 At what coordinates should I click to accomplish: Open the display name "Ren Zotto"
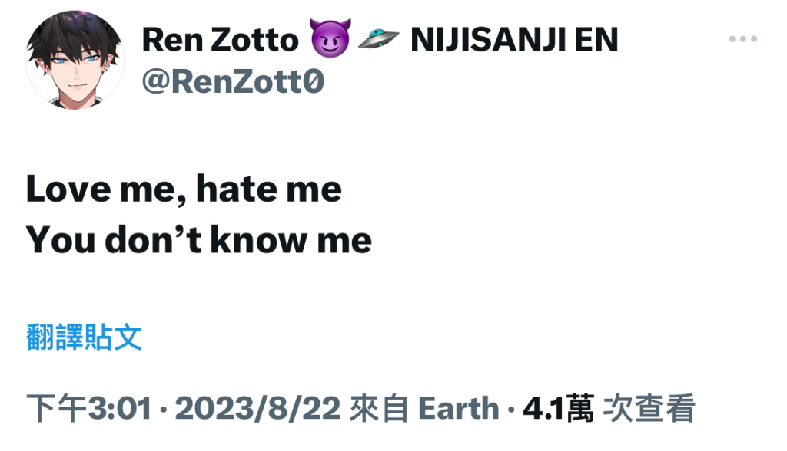pyautogui.click(x=221, y=40)
